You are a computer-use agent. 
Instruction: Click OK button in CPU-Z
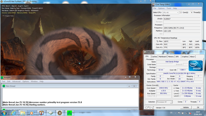198,107
